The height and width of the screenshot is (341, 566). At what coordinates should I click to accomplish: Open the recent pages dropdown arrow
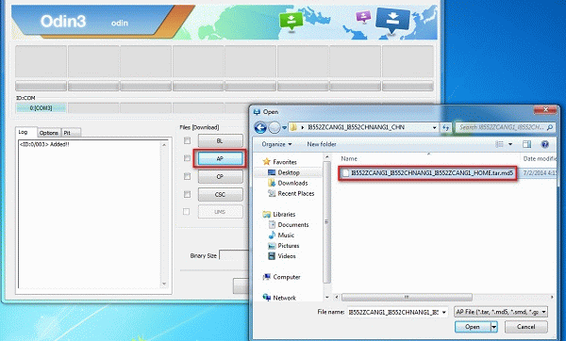point(285,127)
